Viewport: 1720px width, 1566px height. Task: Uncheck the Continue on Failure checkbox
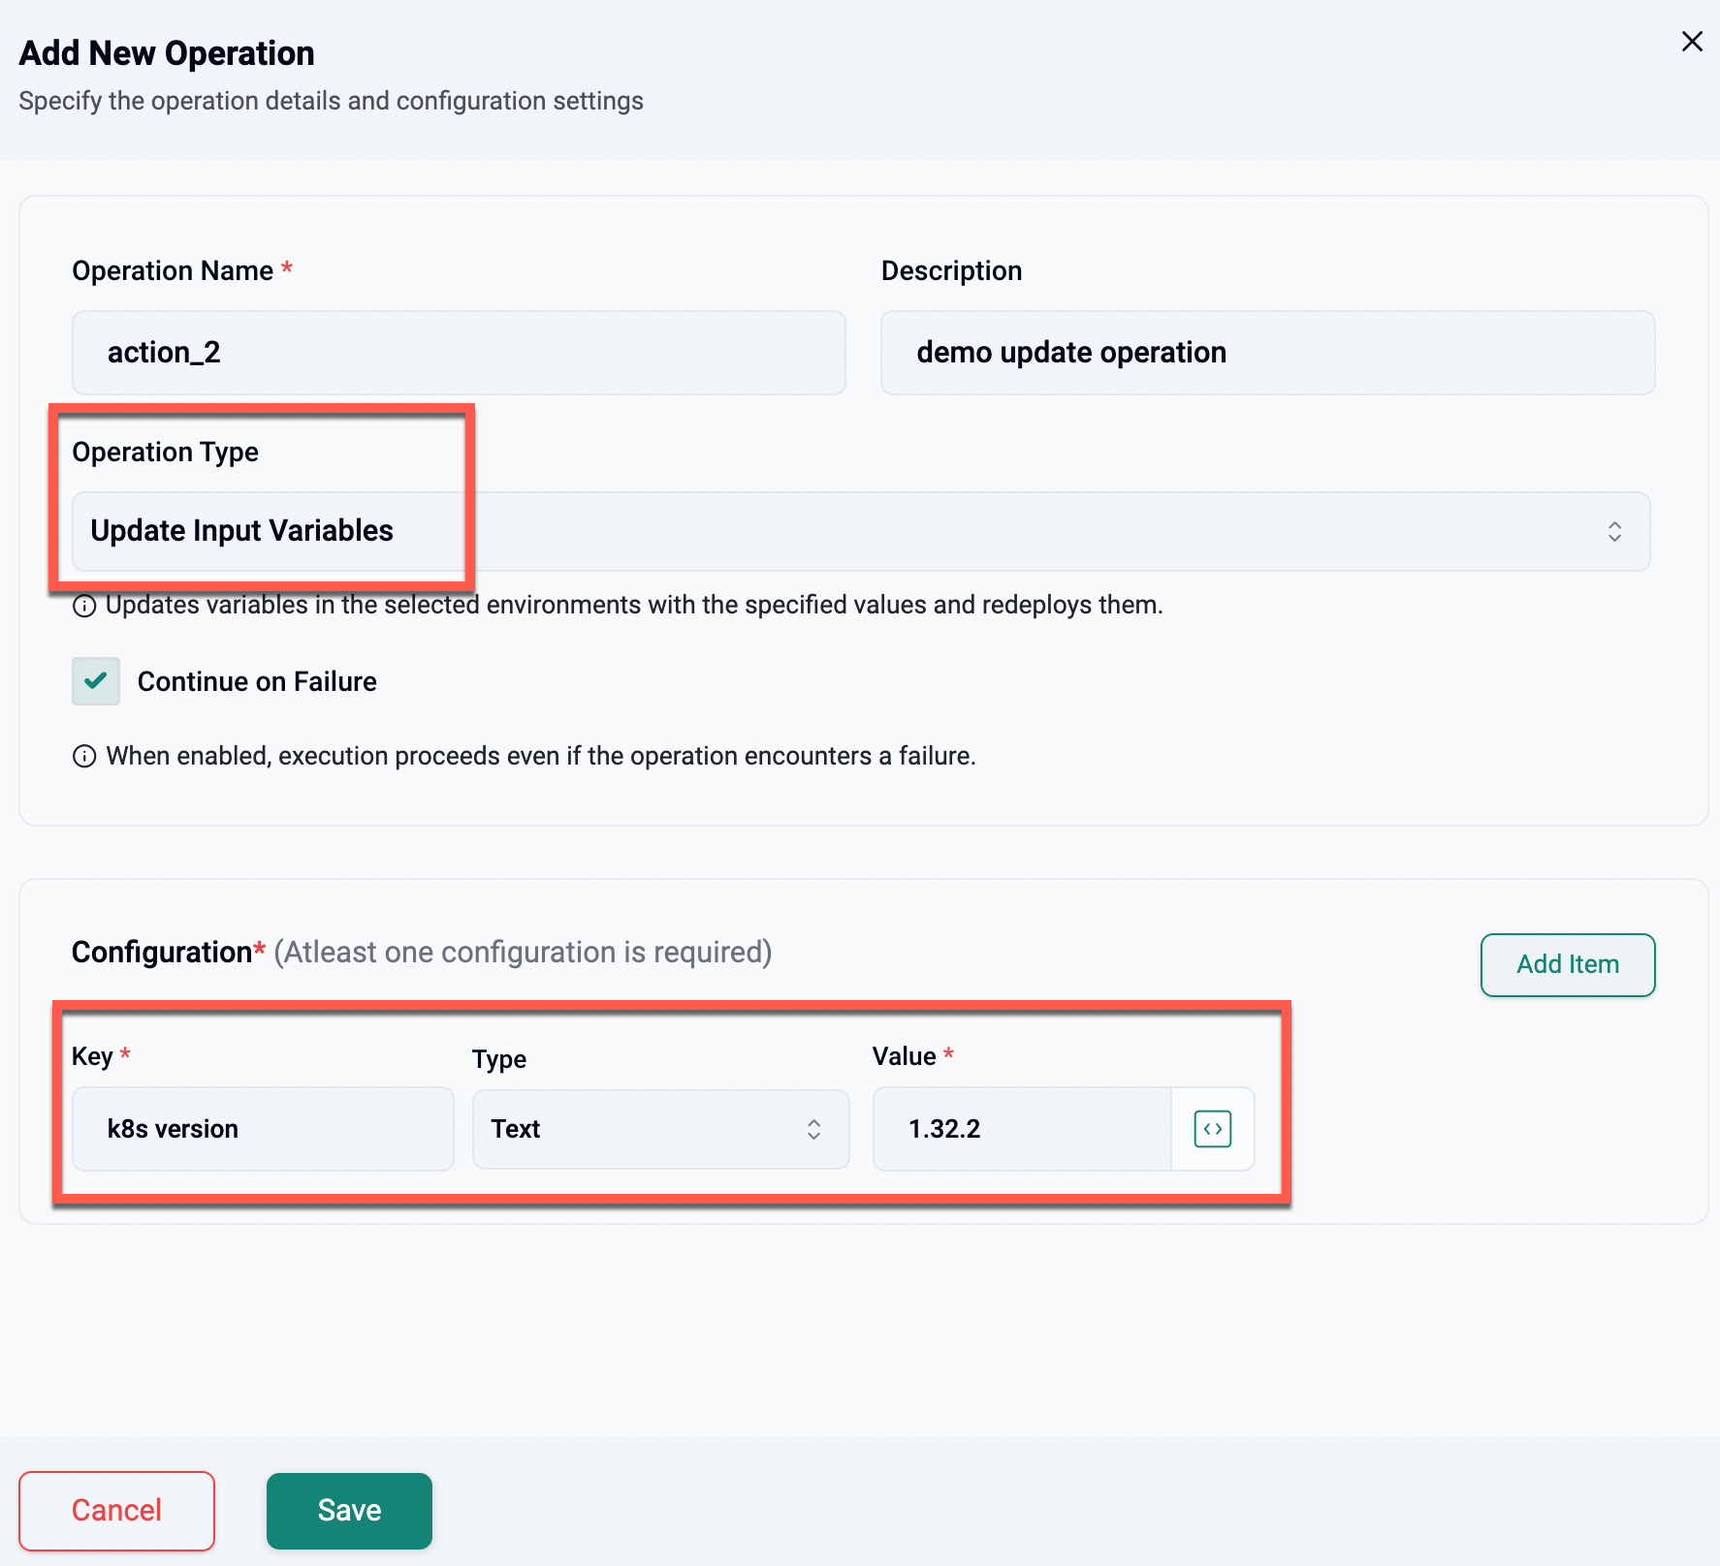(x=96, y=681)
